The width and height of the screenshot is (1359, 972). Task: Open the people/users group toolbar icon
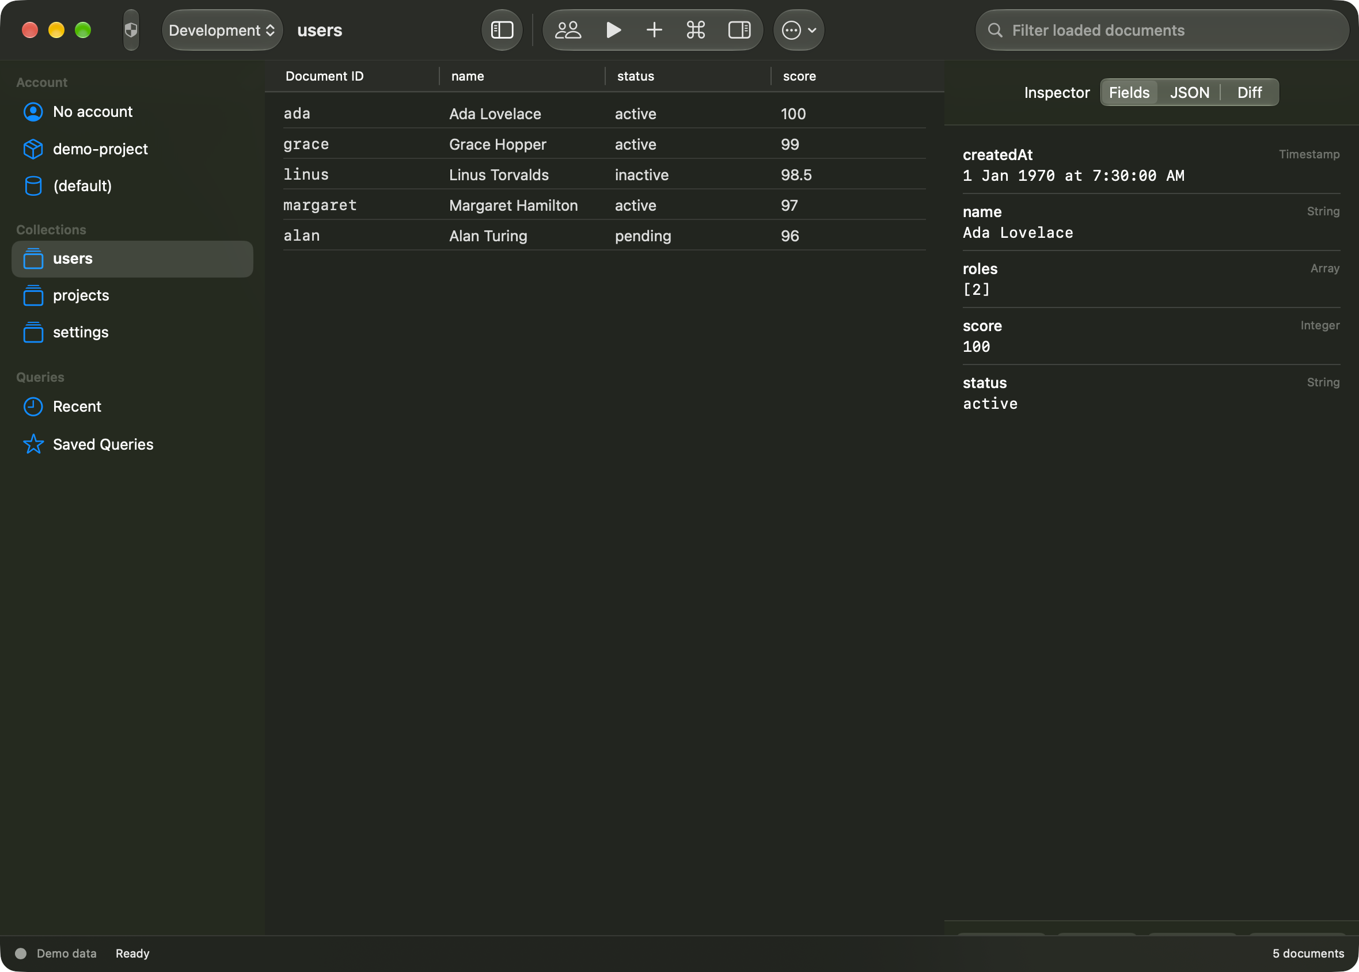click(x=568, y=30)
